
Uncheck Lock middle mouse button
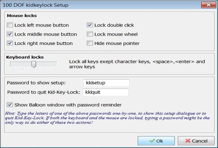click(x=10, y=34)
